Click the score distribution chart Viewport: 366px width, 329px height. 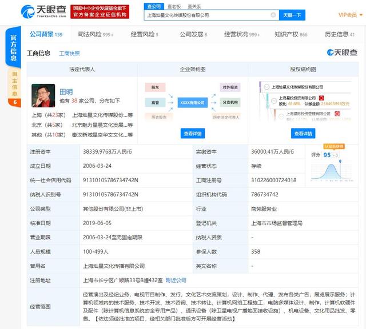pos(332,171)
